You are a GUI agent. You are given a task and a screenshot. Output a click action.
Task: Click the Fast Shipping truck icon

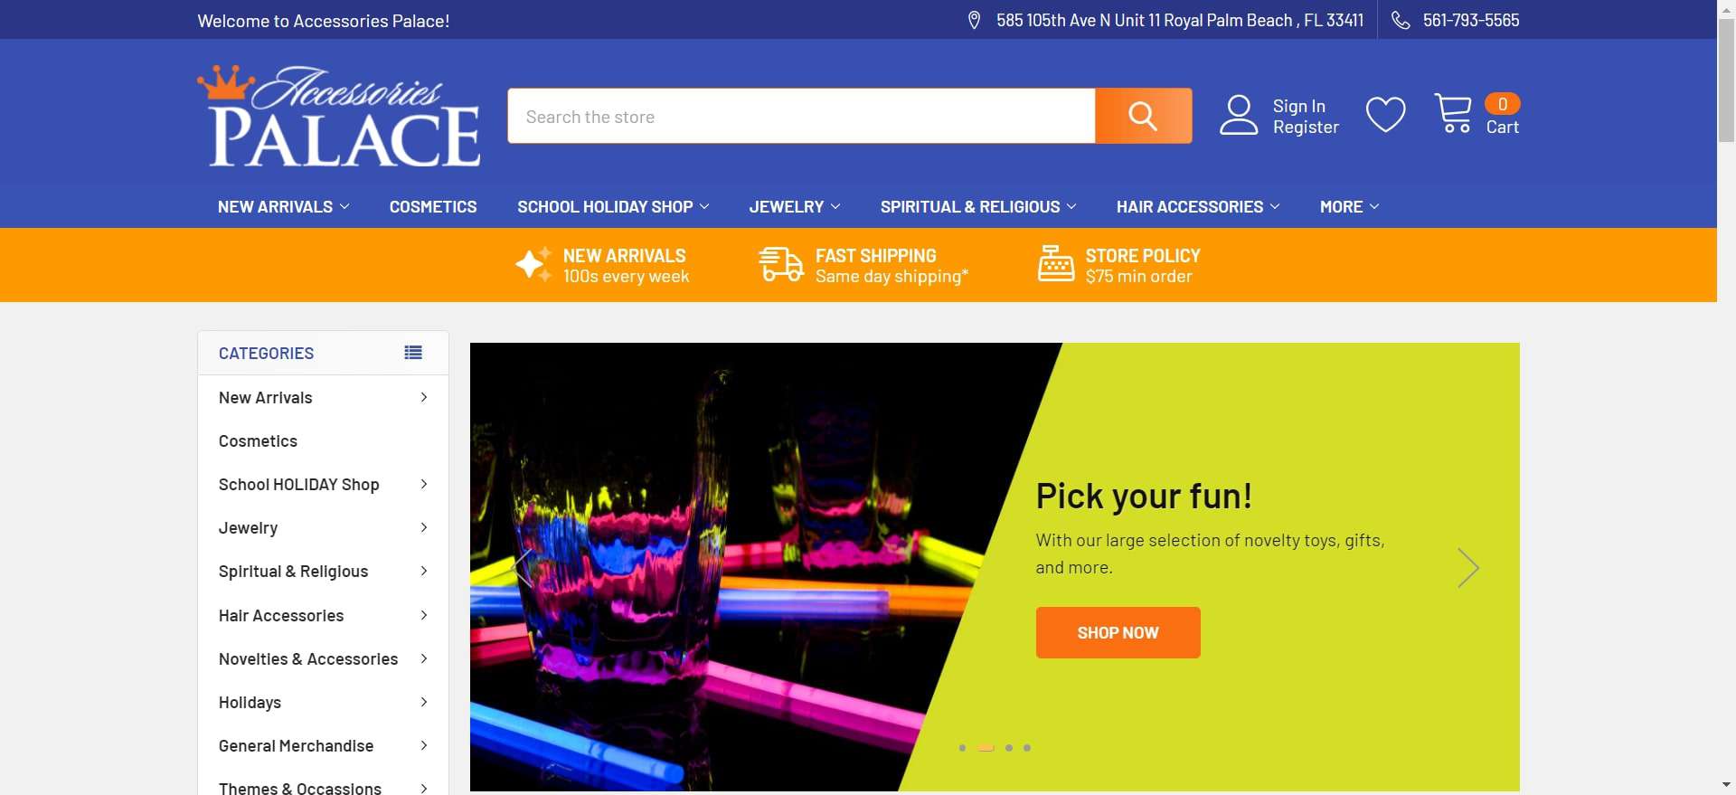(x=781, y=265)
